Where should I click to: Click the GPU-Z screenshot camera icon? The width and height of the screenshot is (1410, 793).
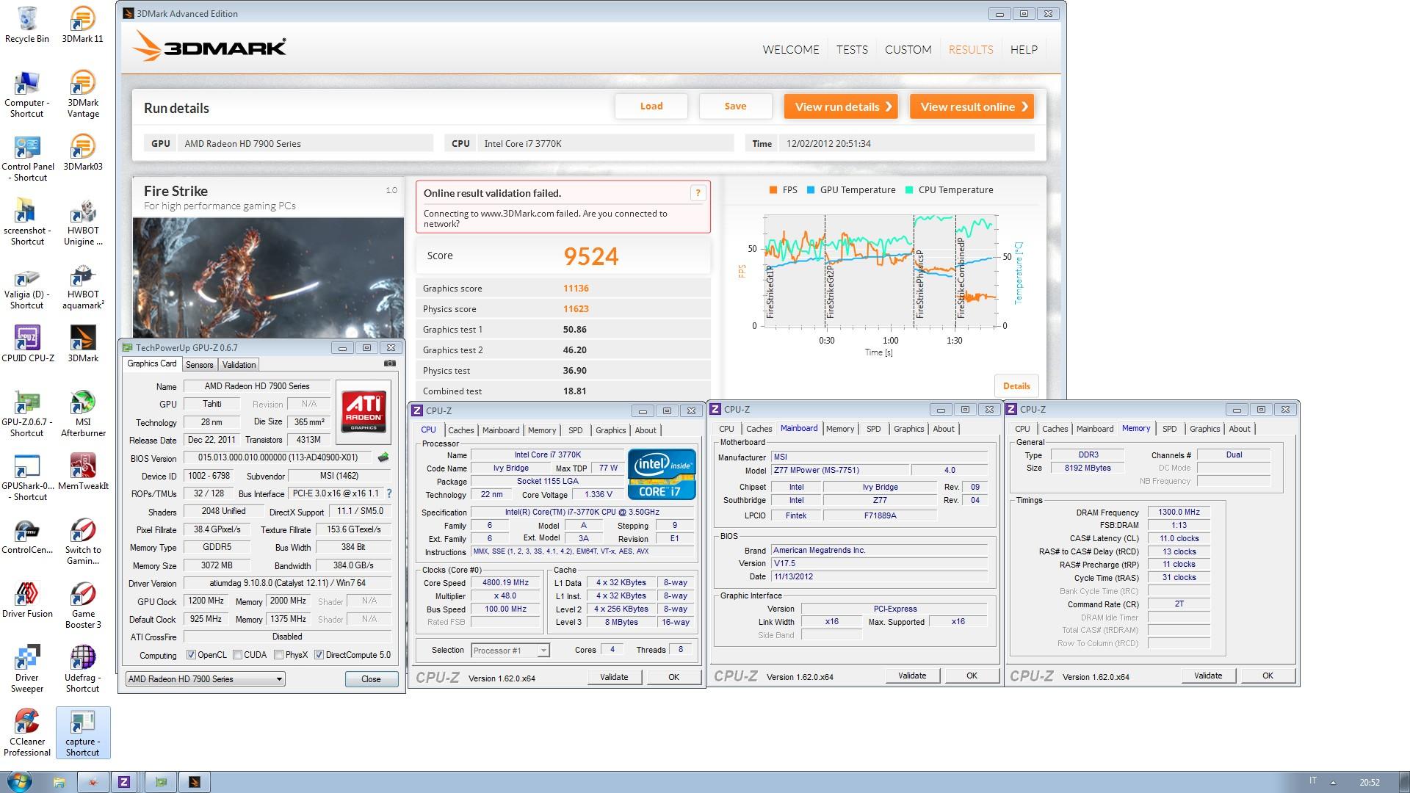(390, 363)
